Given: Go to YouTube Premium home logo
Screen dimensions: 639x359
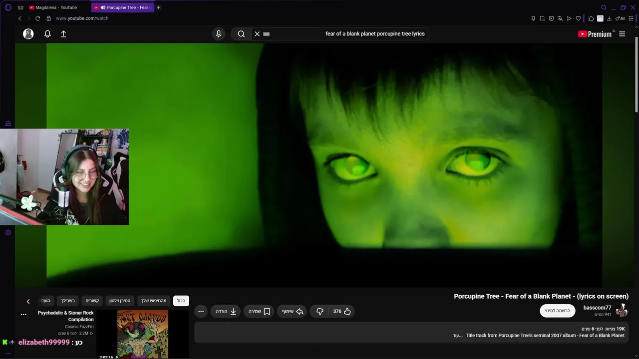Looking at the screenshot, I should coord(595,34).
